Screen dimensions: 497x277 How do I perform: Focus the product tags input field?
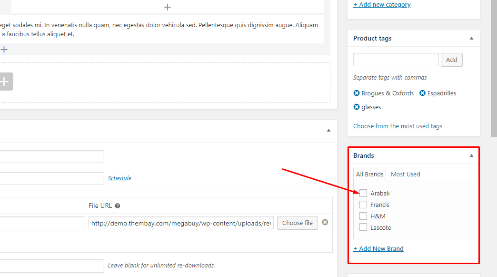pos(396,60)
